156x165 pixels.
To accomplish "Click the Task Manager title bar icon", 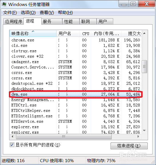I will pos(4,4).
